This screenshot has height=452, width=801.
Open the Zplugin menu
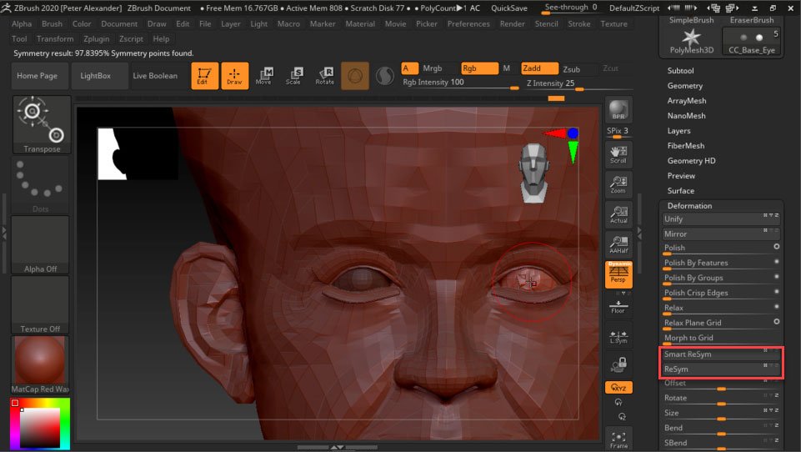tap(96, 39)
